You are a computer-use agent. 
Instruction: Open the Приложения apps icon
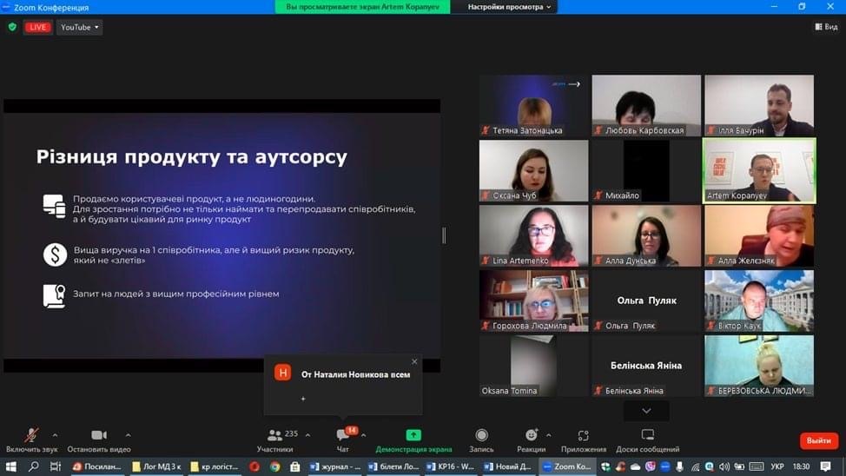pos(583,435)
